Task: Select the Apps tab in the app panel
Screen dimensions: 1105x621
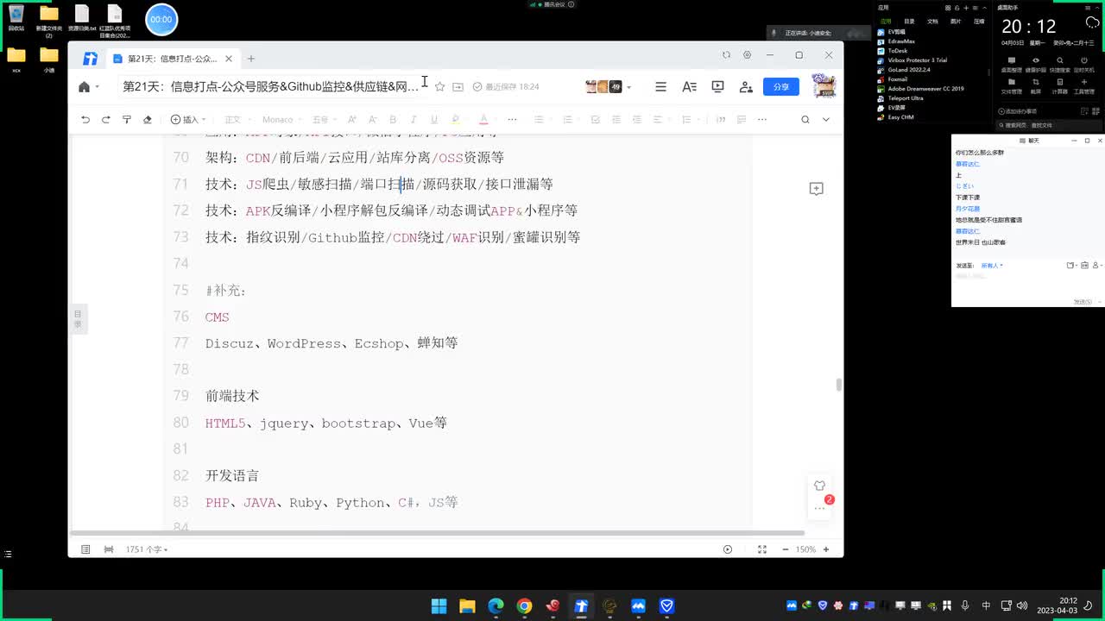Action: (x=884, y=21)
